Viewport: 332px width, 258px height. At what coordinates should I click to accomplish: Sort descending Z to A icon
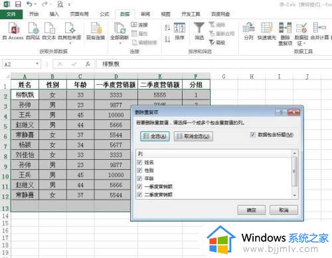167,39
